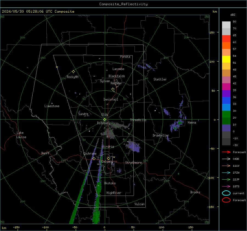The width and height of the screenshot is (247, 231).
Task: Click the Strathmore city label
Action: click(x=134, y=163)
